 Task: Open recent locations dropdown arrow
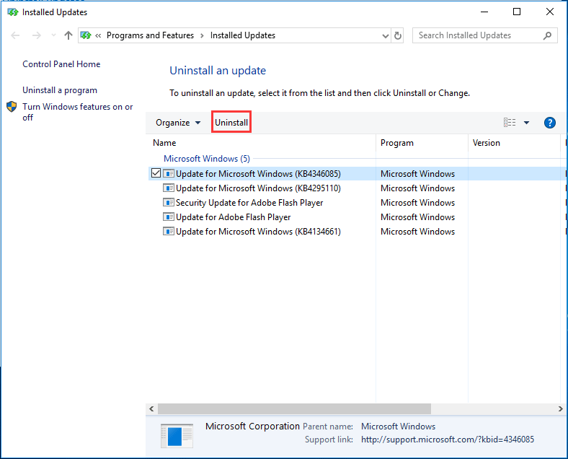pos(53,35)
